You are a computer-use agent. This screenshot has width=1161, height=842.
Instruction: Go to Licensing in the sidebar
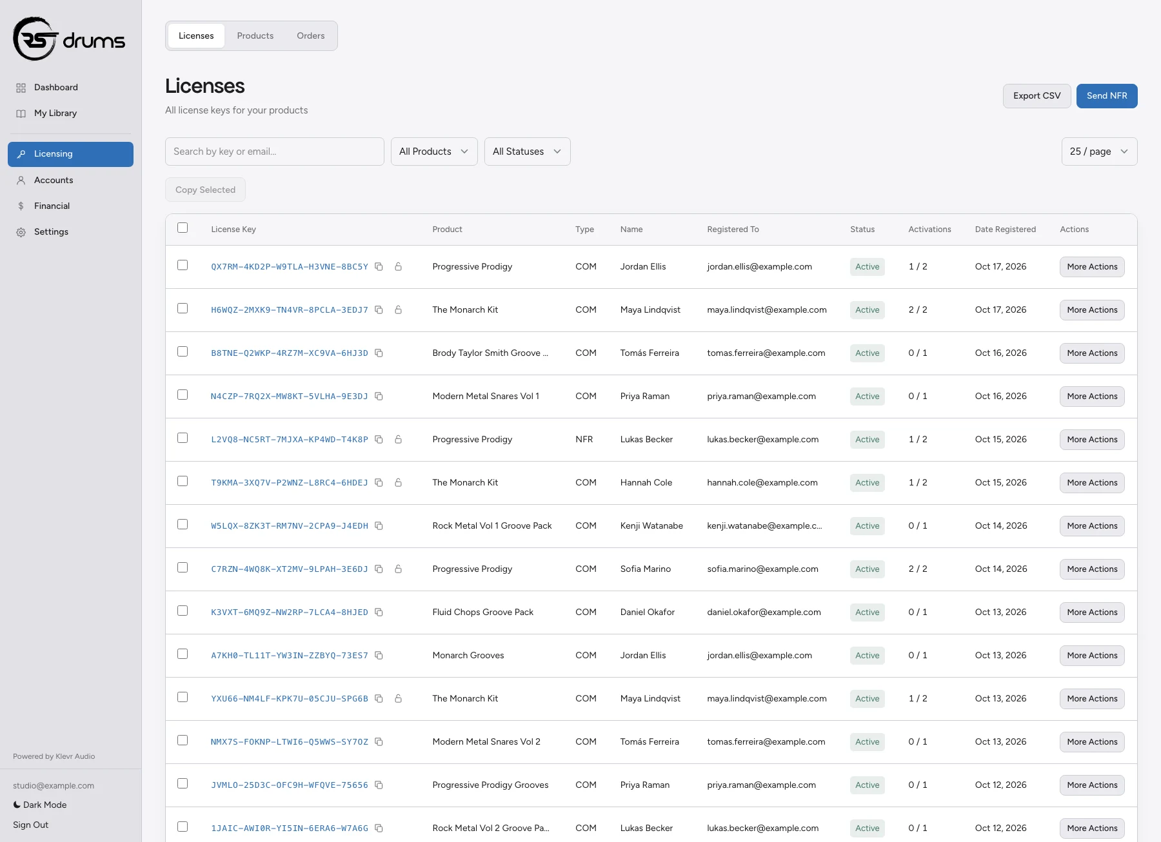point(70,154)
